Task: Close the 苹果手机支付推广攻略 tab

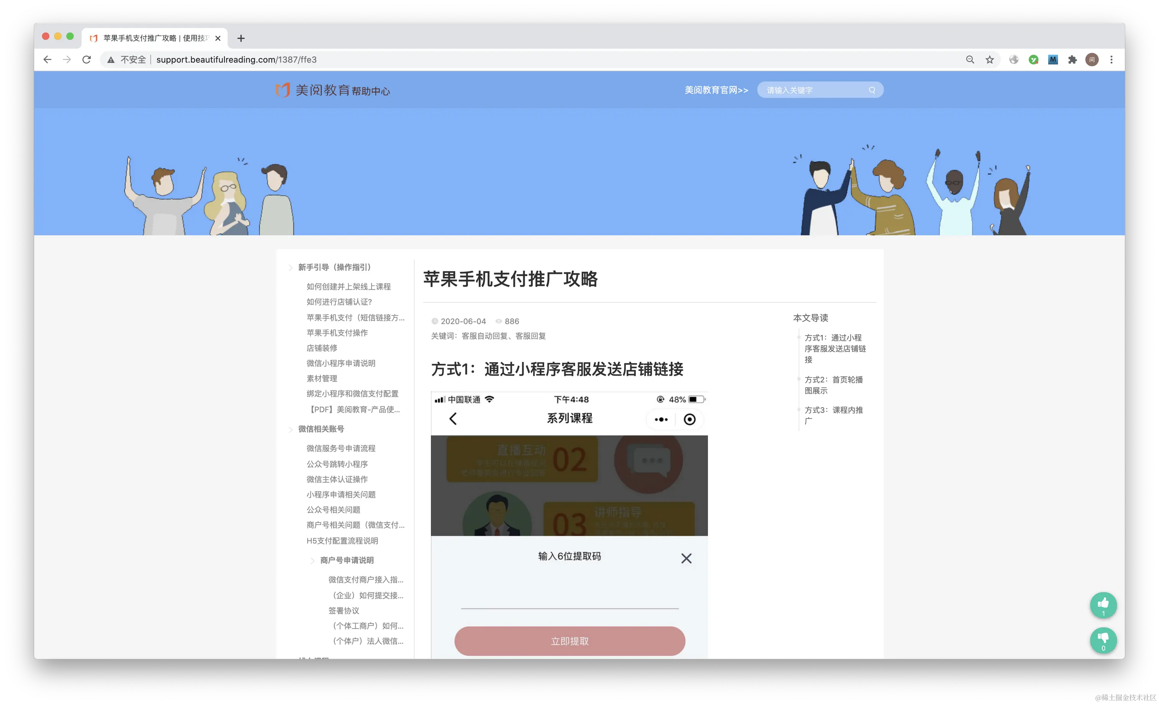Action: coord(218,38)
